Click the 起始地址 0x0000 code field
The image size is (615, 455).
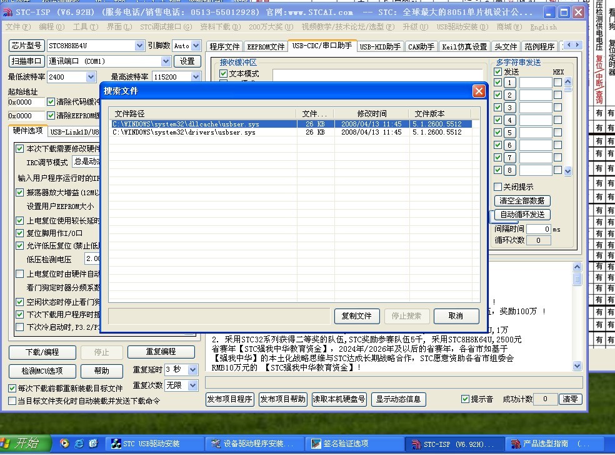coord(26,102)
